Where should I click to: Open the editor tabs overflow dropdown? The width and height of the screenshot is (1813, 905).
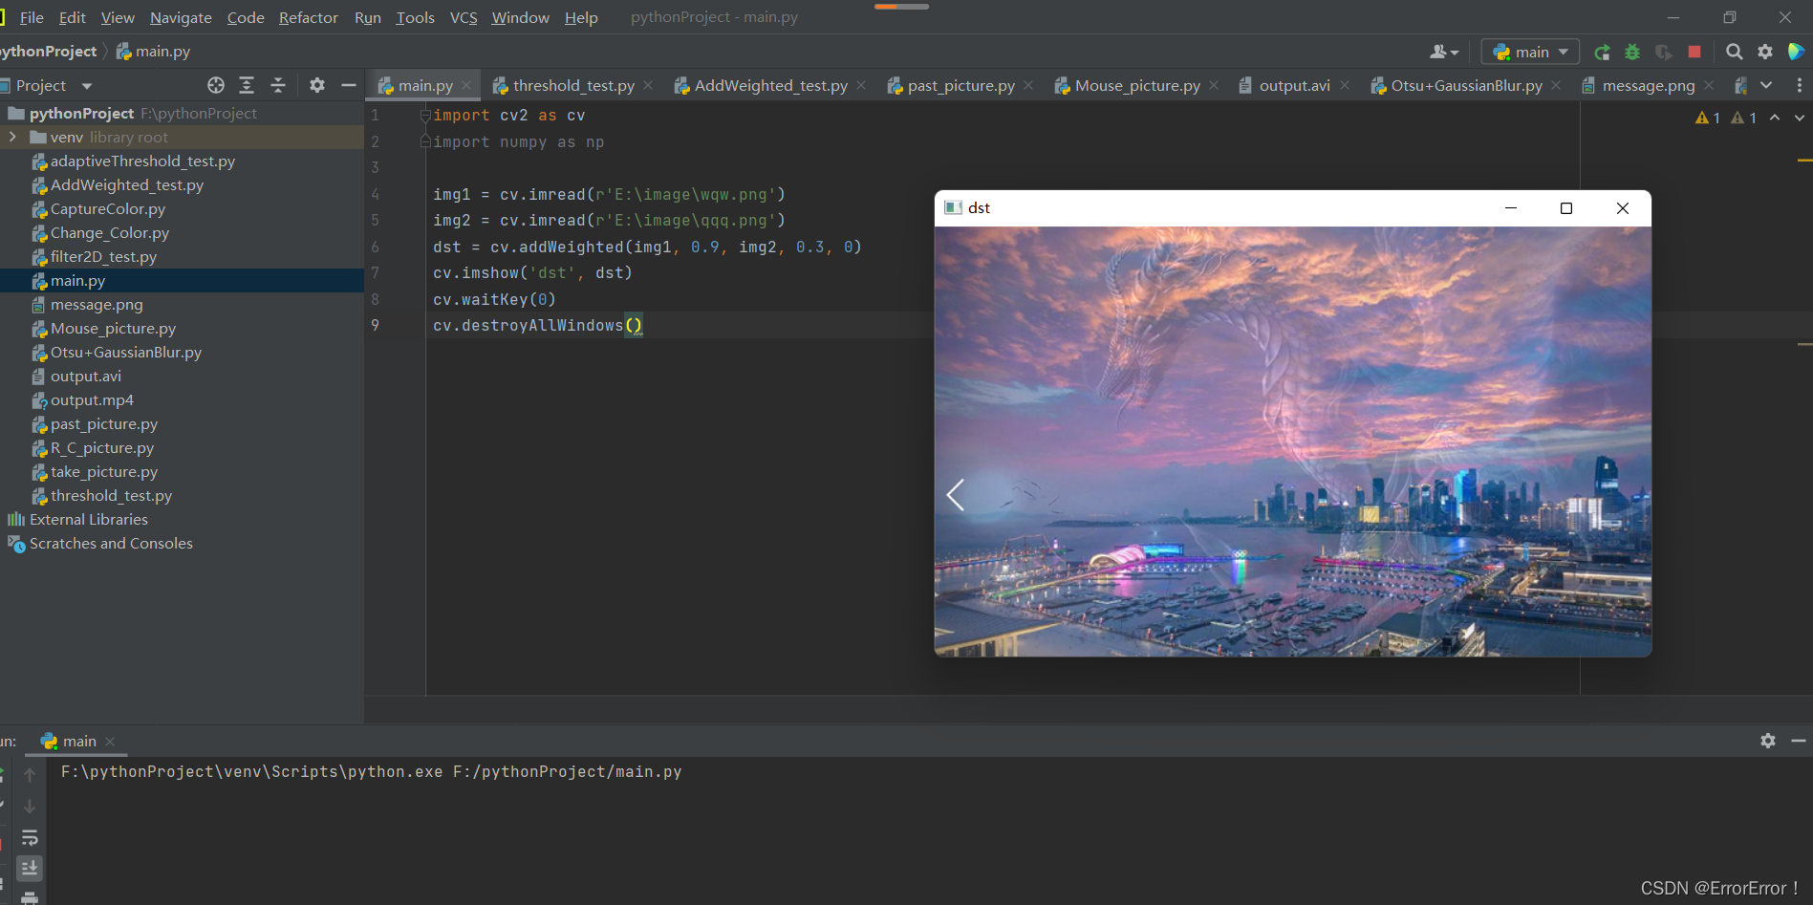(1766, 85)
